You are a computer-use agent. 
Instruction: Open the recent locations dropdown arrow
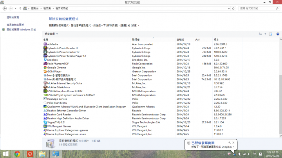click(15, 9)
